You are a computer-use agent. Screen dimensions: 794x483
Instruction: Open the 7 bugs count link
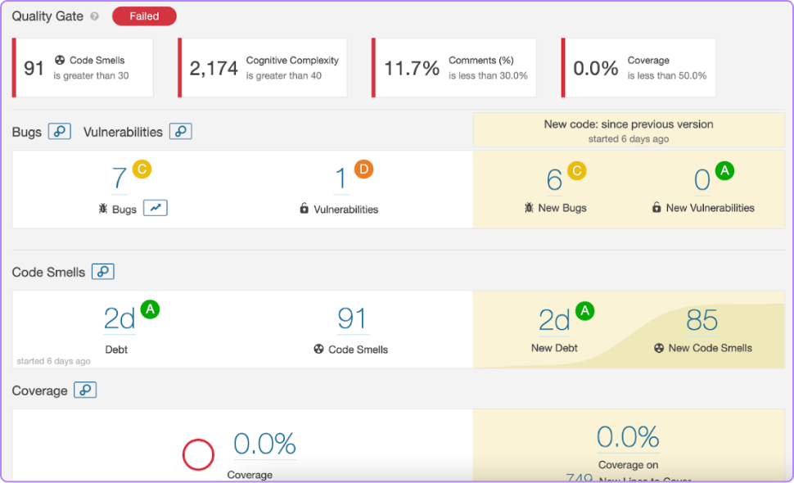pyautogui.click(x=119, y=178)
